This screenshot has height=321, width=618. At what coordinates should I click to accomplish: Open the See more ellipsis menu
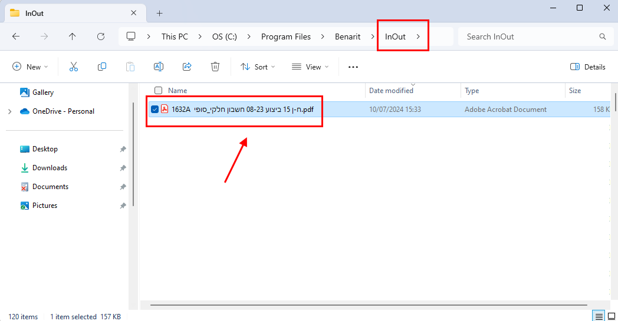pyautogui.click(x=353, y=67)
